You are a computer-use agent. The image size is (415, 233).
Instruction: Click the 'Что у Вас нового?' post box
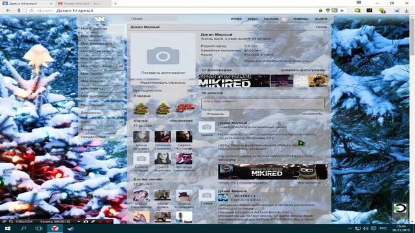(263, 104)
